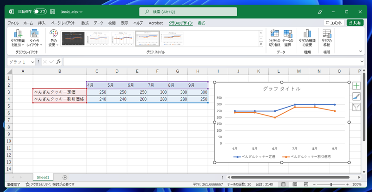
Task: Click the formula bar cancel X icon
Action: click(x=45, y=62)
